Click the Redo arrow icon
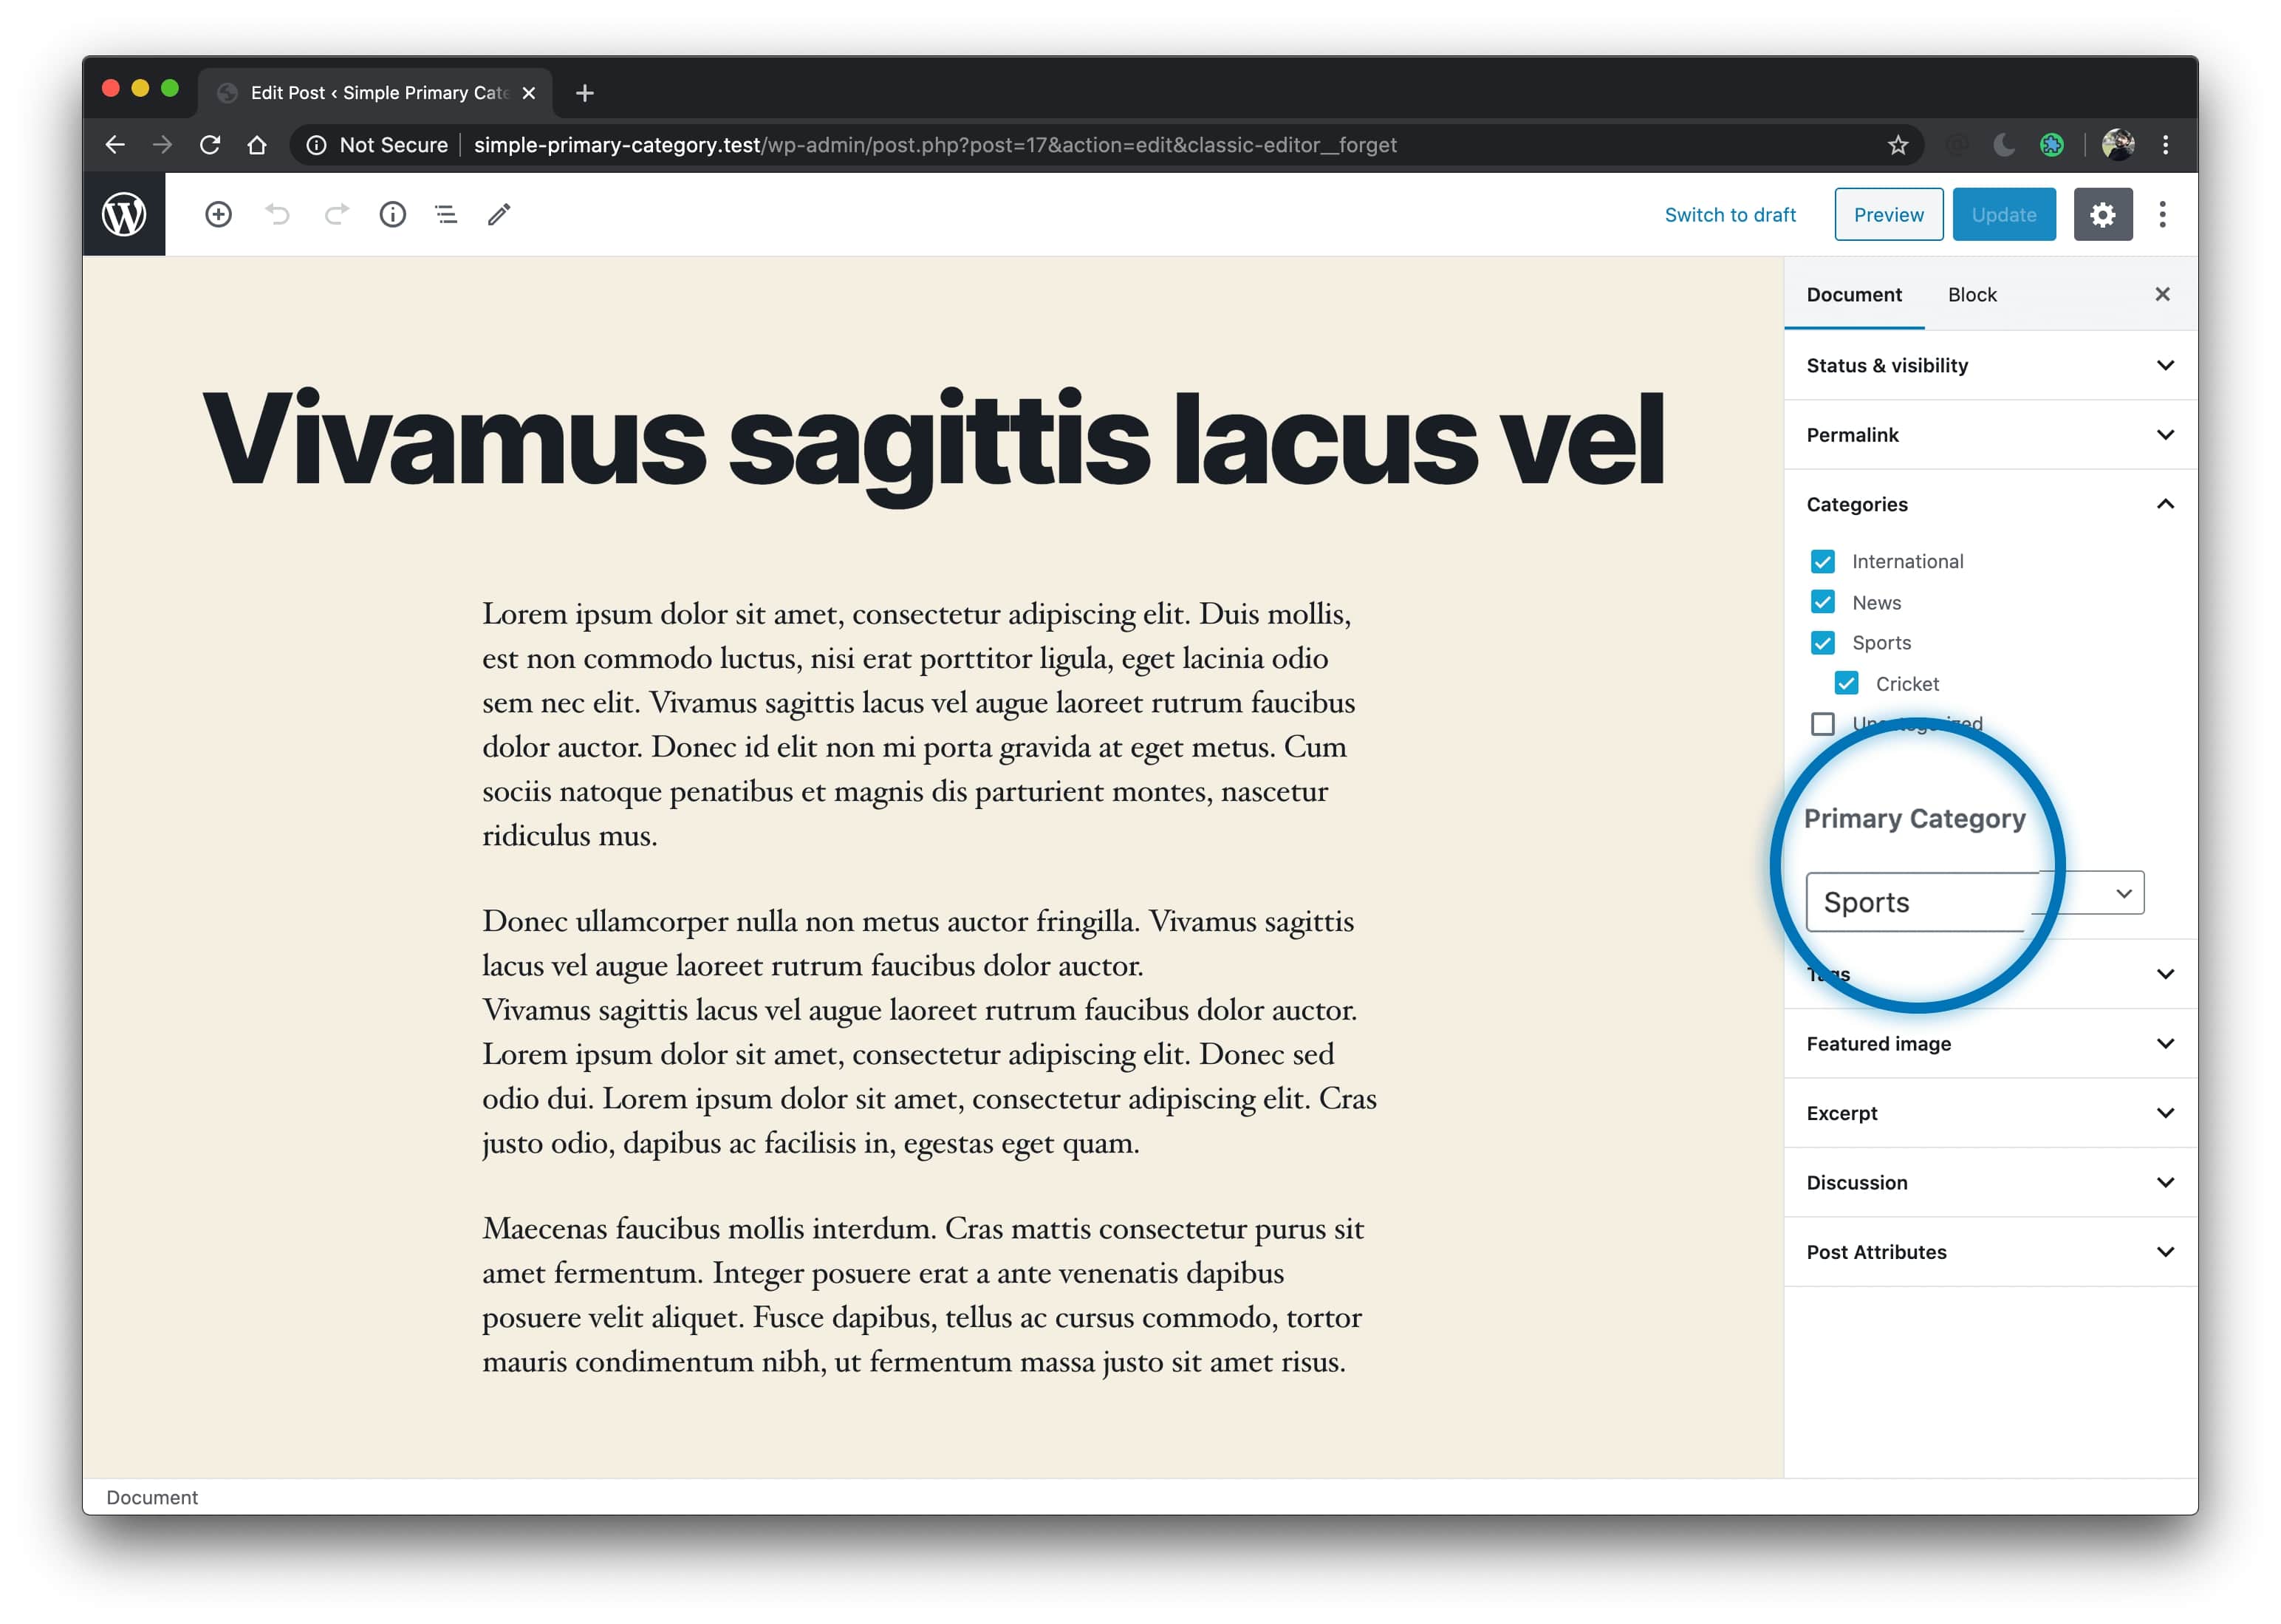Screen dimensions: 2281x1624 [336, 214]
